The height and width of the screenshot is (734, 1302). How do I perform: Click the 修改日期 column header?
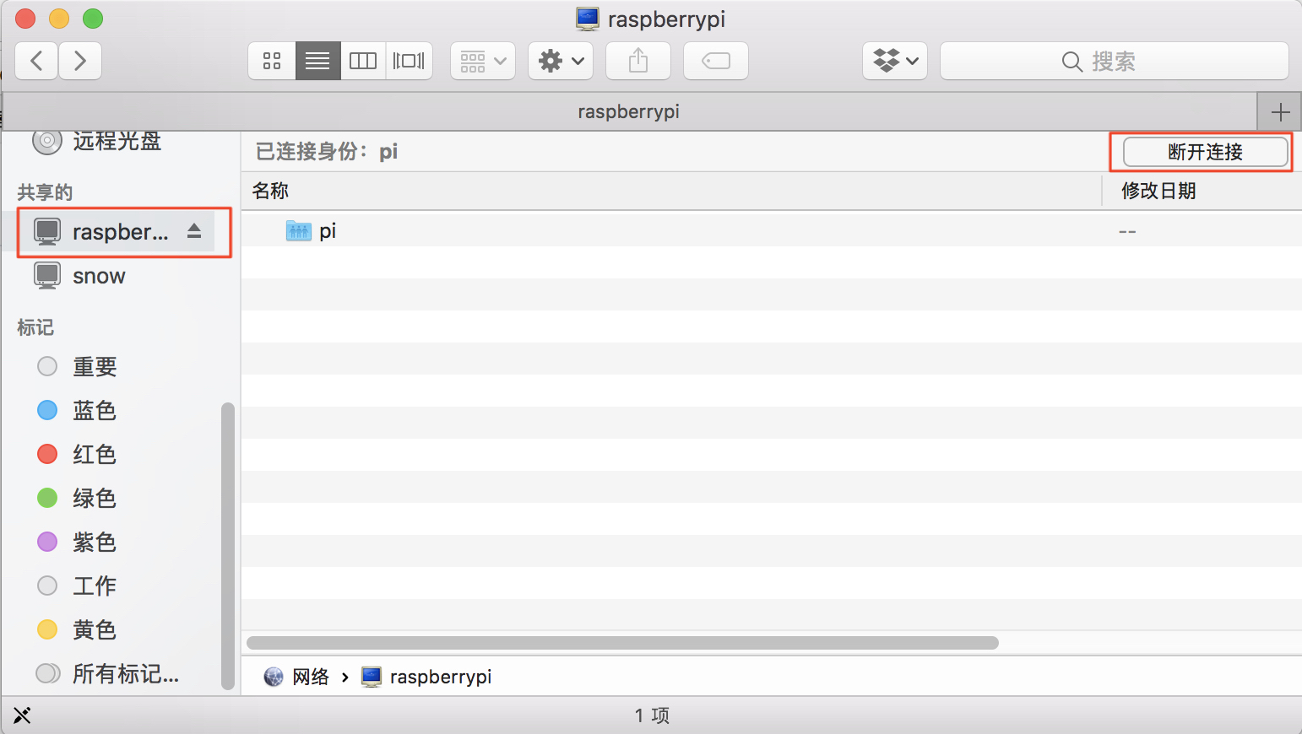coord(1158,191)
